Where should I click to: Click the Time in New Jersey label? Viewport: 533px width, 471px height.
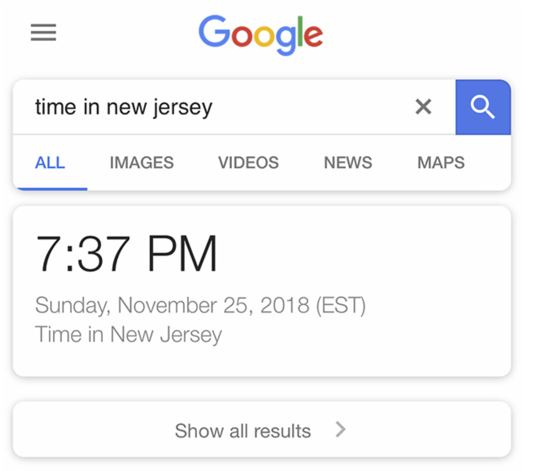128,334
